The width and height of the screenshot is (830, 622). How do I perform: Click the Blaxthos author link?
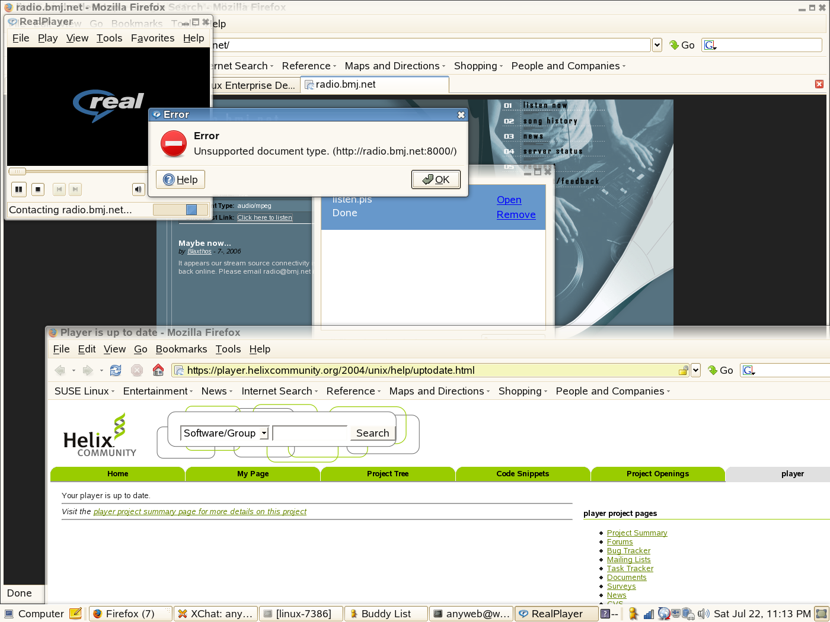pos(199,251)
